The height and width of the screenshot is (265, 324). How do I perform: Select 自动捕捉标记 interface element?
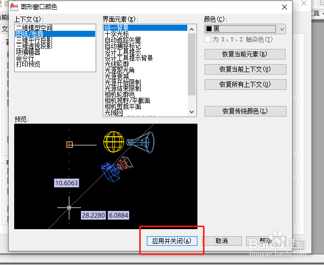click(145, 46)
